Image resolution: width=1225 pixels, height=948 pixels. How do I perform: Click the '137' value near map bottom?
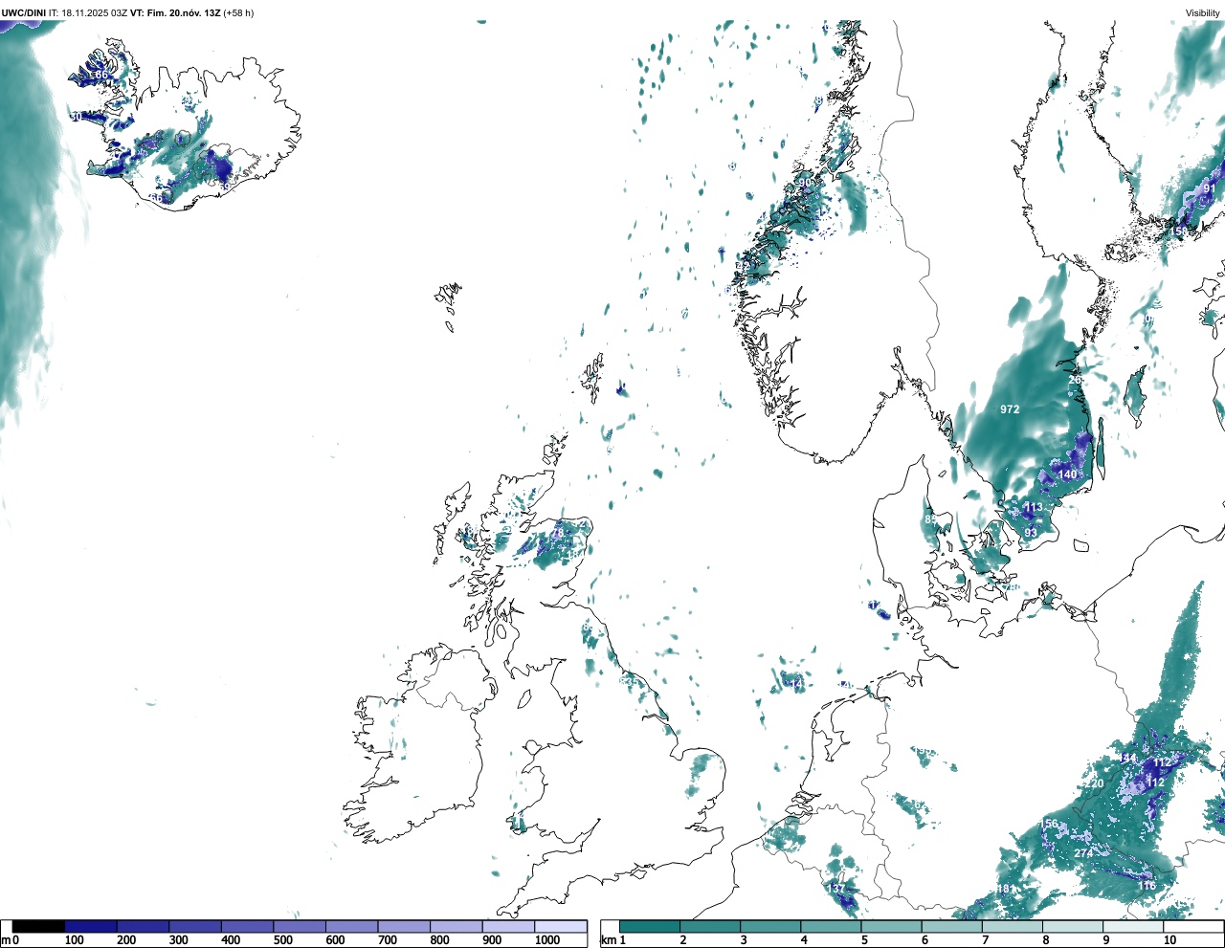pos(836,889)
